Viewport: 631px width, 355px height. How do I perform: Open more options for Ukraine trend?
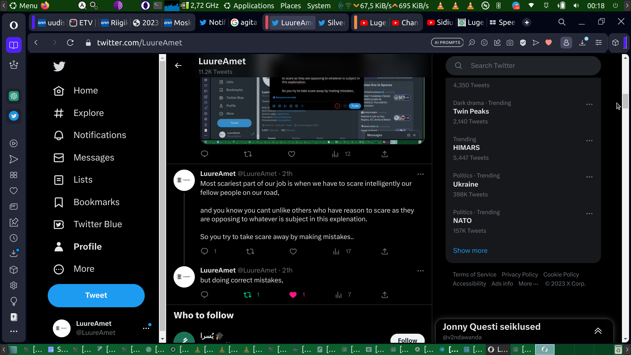589,177
